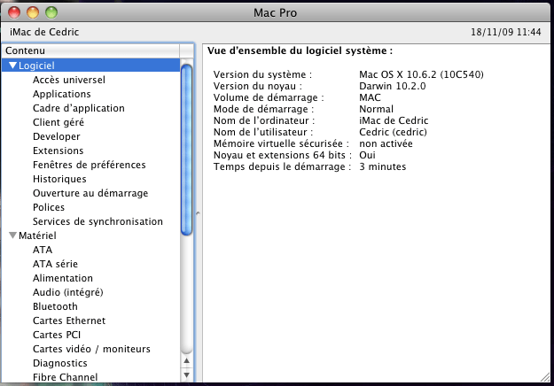Select Extensions in sidebar
554x386 pixels.
(58, 151)
